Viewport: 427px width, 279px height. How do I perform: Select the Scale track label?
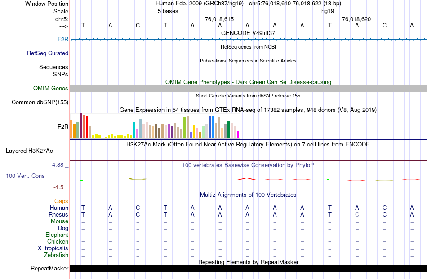point(61,11)
